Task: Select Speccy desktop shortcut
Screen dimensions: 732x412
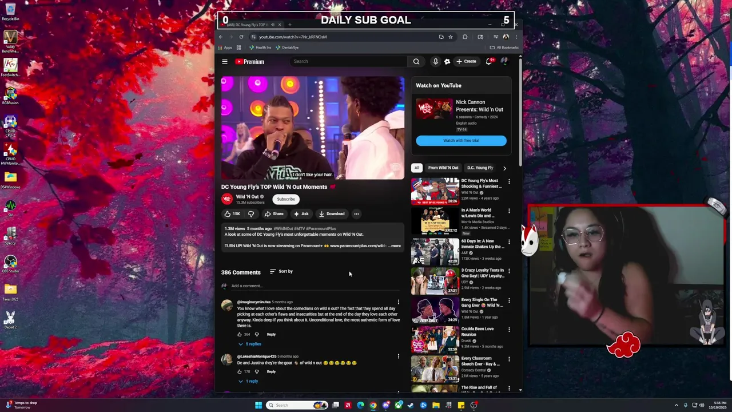Action: tap(10, 236)
